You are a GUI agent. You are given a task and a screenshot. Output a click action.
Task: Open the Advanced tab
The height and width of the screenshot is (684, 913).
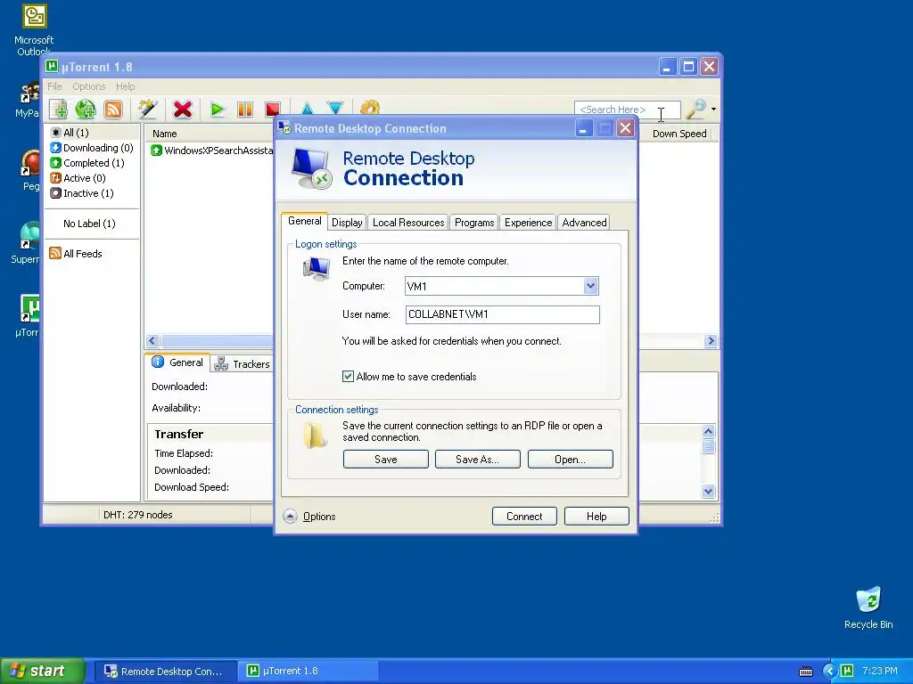(584, 222)
